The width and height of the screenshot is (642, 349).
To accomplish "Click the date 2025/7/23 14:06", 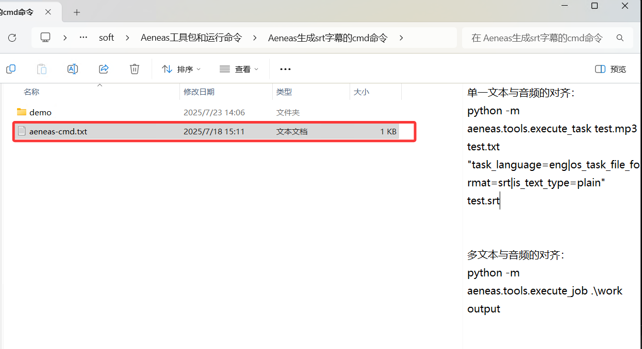I will coord(214,112).
